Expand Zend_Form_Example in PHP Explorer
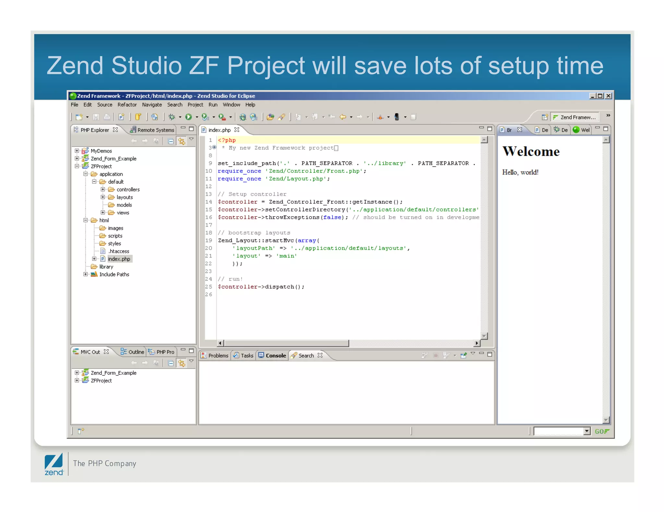Image resolution: width=664 pixels, height=512 pixels. (77, 158)
